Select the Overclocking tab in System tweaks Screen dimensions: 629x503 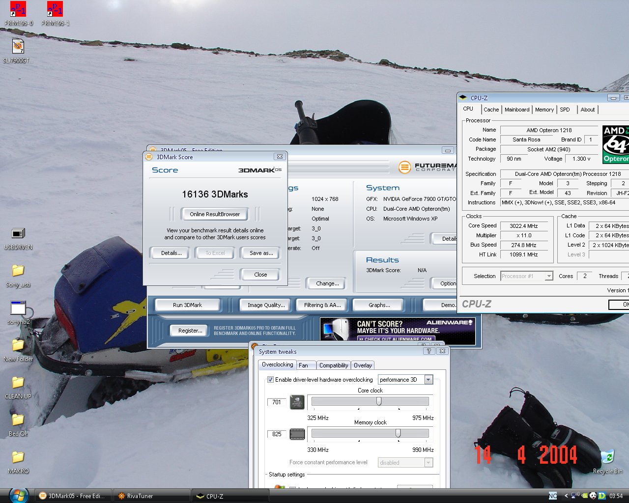point(278,365)
